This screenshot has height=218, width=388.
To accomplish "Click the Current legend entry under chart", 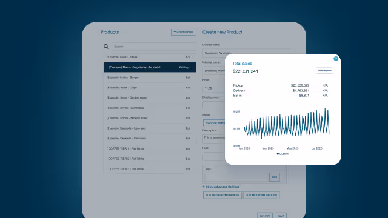I will pos(283,154).
